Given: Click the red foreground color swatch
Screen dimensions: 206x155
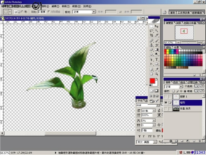Looking at the screenshot, I should pos(152,81).
